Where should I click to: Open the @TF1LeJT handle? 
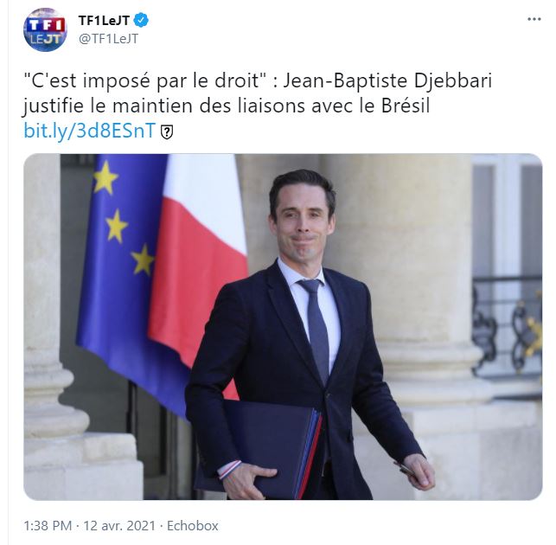tap(108, 39)
